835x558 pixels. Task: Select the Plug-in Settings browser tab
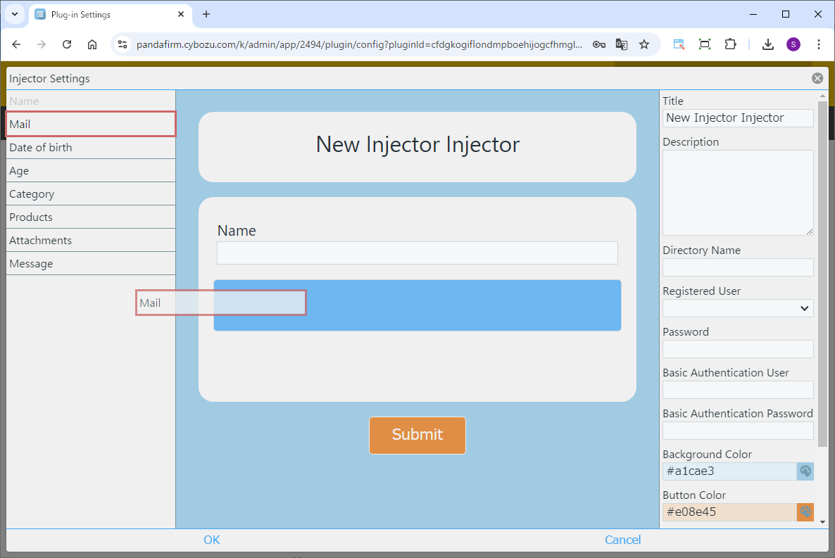(x=106, y=14)
